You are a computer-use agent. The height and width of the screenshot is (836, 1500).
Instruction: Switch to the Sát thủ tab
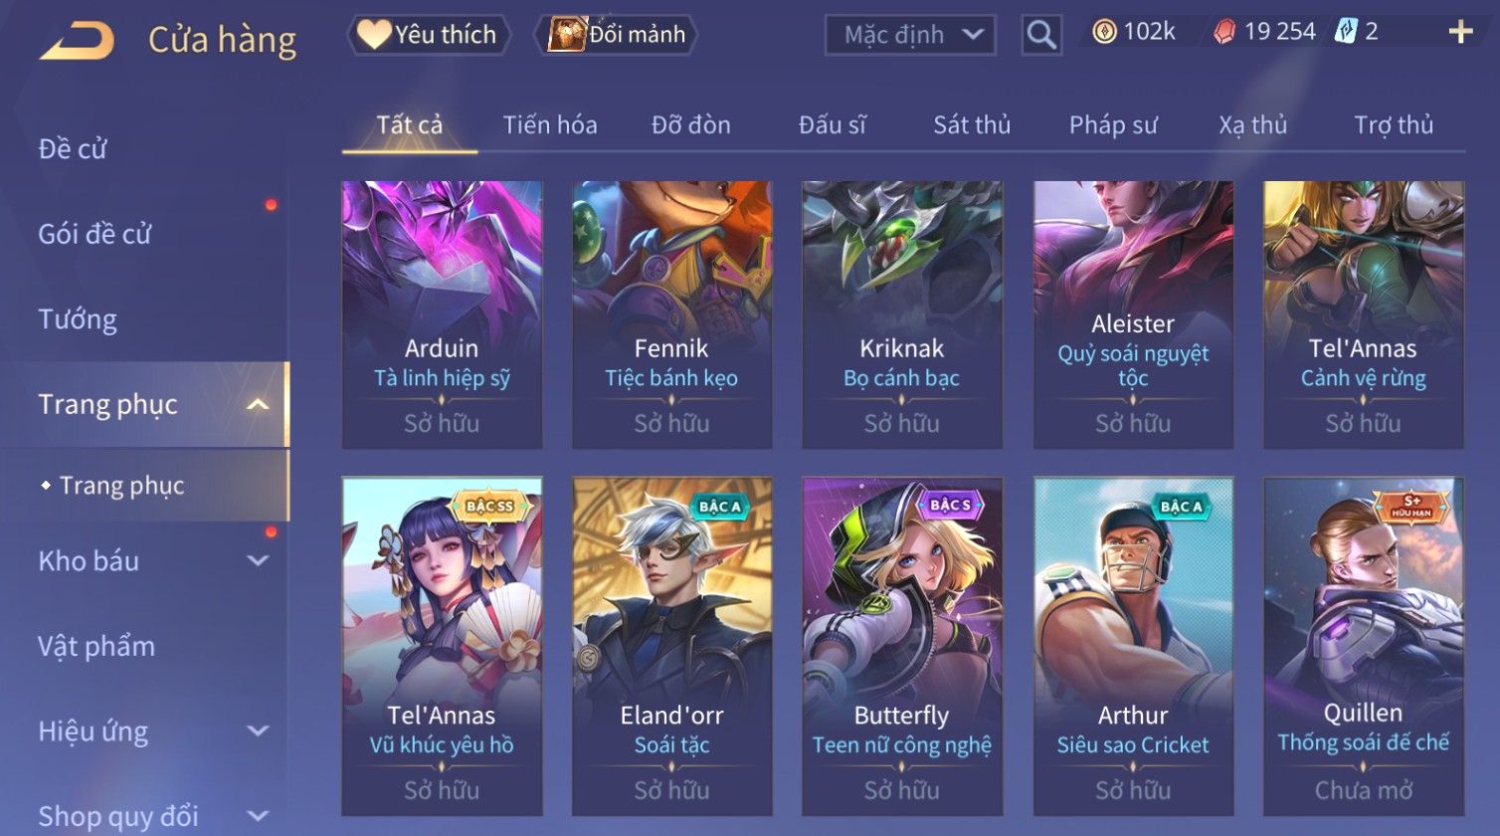972,125
